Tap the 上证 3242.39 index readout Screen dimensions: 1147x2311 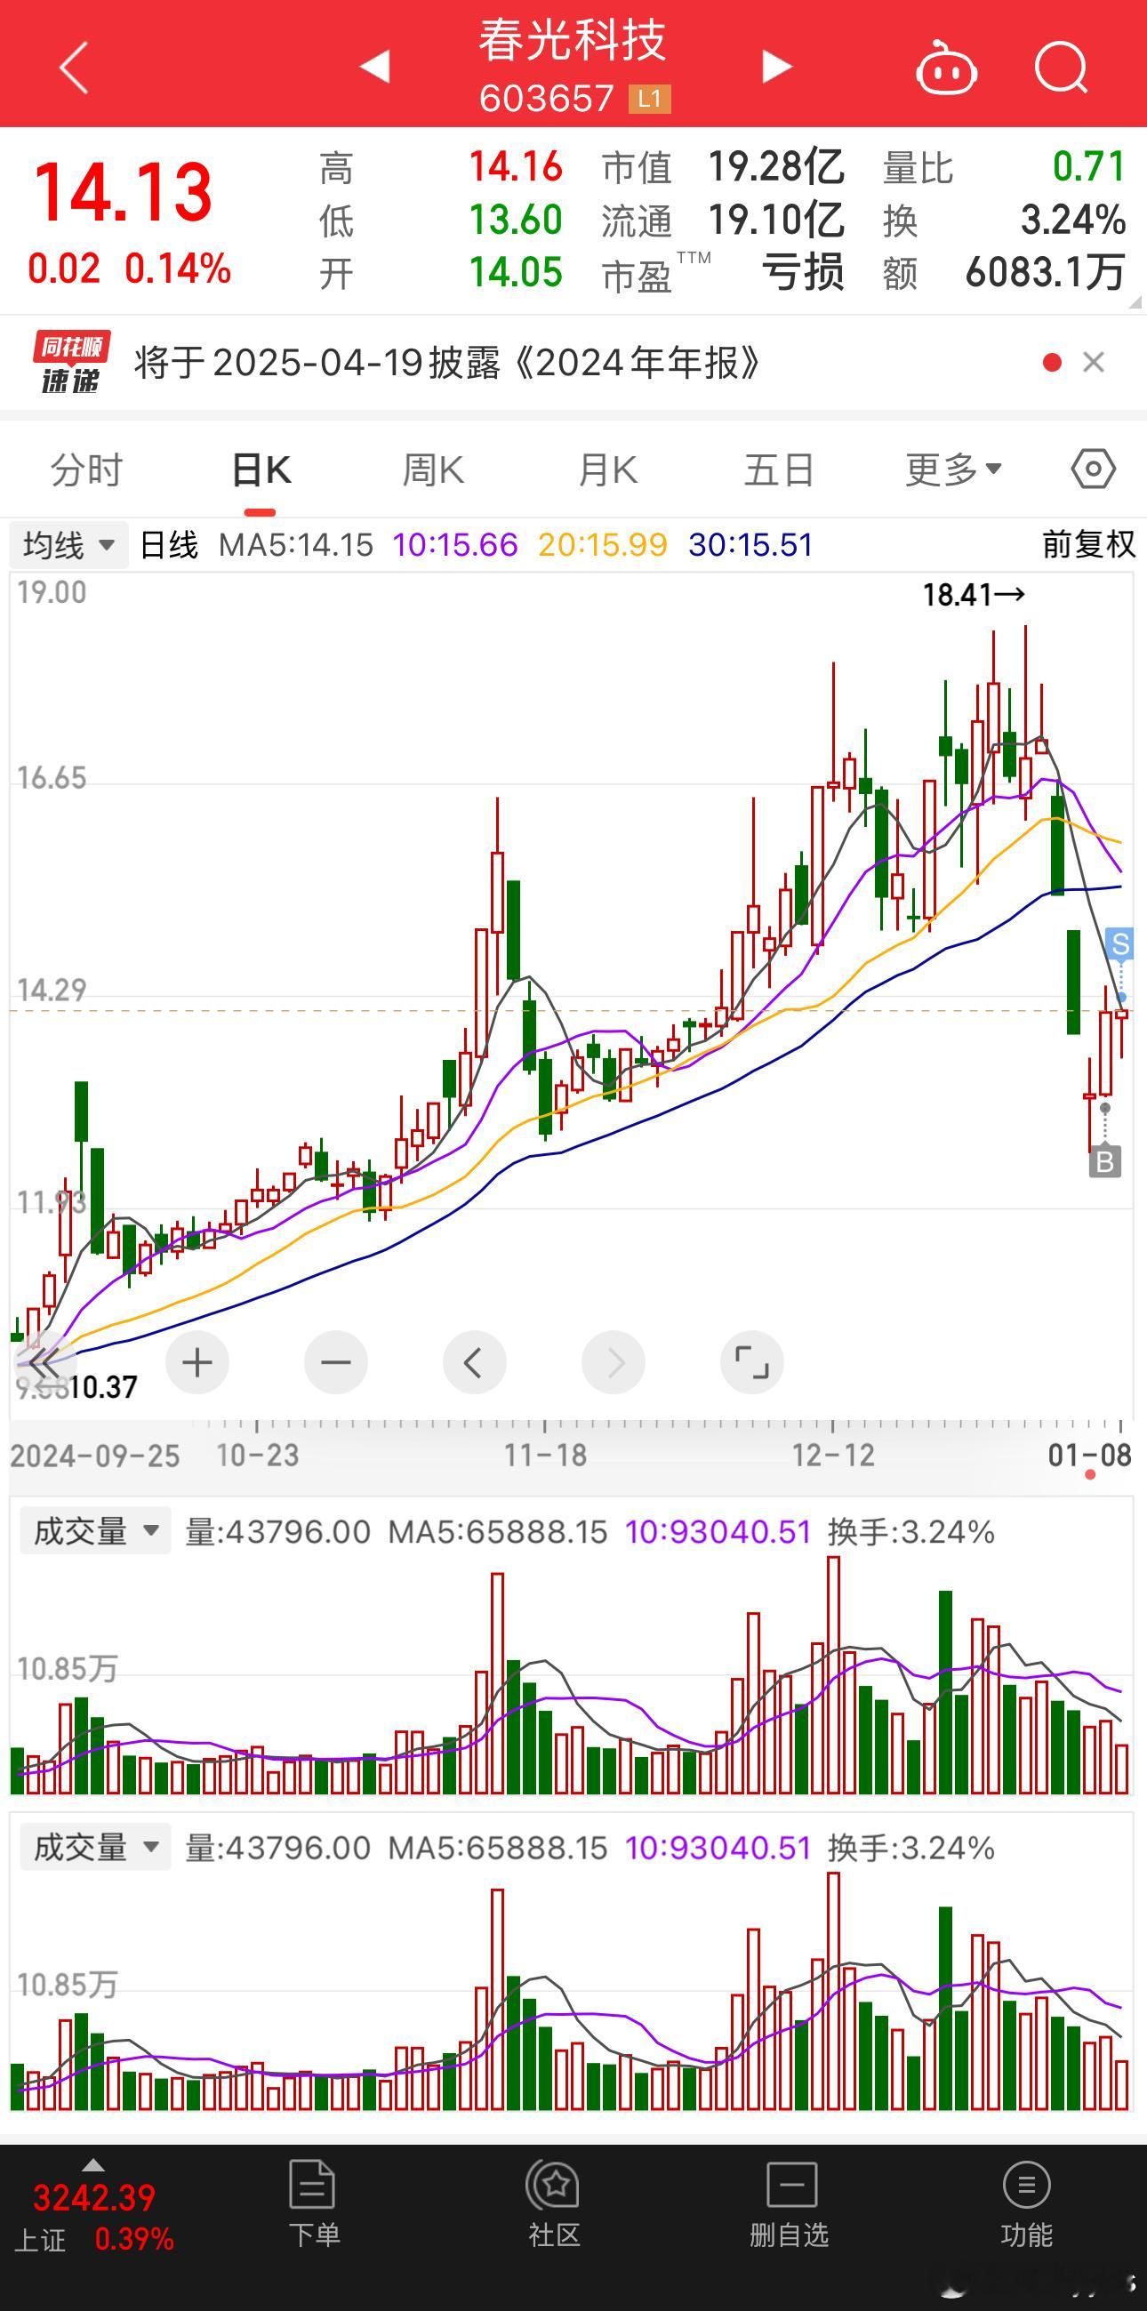point(94,2219)
